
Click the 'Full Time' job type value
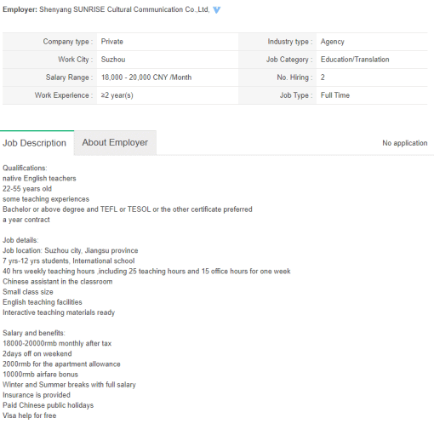click(x=335, y=95)
